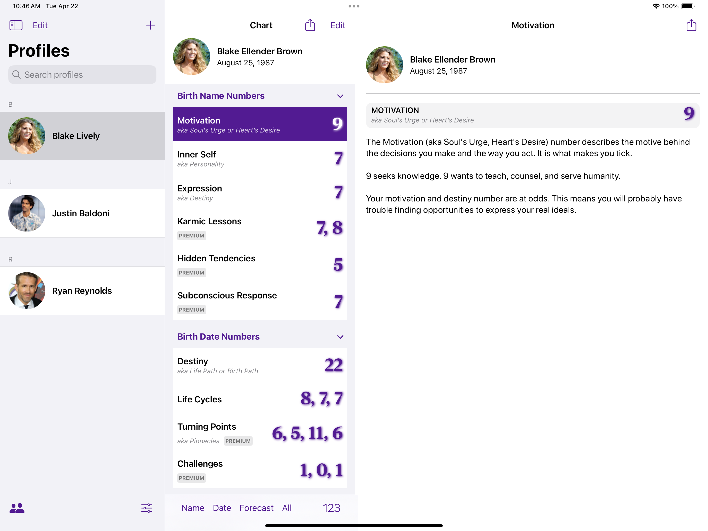Screen dimensions: 708x531
Task: Tap the PREMIUM badge under Subconscious Response
Action: tap(191, 309)
